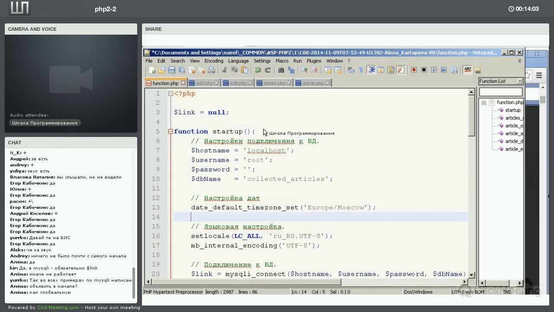Print the document using printer icon
Screen dimensions: 554x312
[212, 70]
